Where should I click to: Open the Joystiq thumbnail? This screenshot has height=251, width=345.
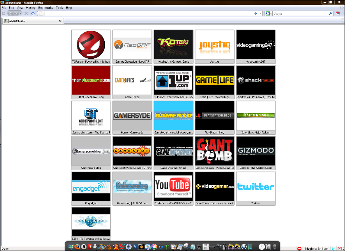pos(215,47)
